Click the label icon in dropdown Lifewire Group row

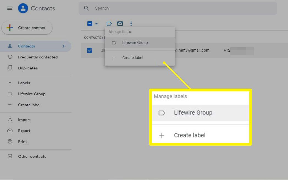114,43
